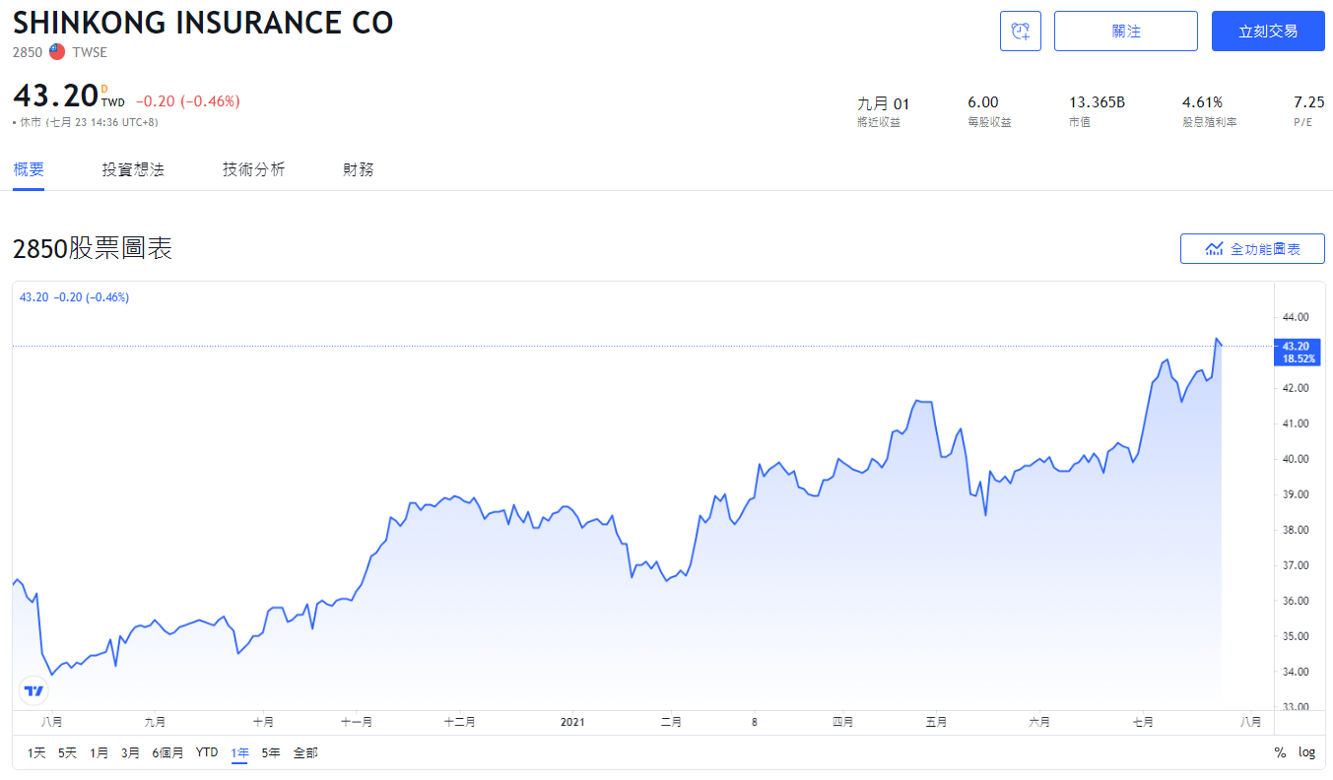The width and height of the screenshot is (1333, 780).
Task: Select the YTD time range
Action: coord(207,752)
